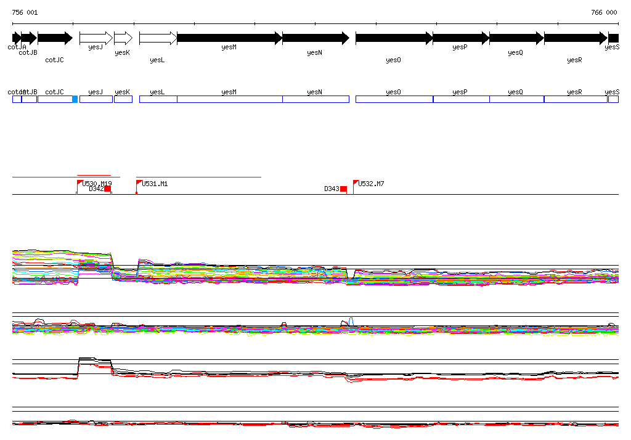Image resolution: width=631 pixels, height=440 pixels.
Task: Click the yesM label under the arrow
Action: [x=229, y=47]
